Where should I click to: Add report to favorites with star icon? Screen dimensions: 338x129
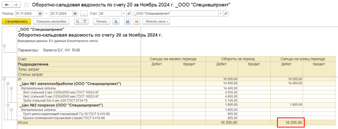pyautogui.click(x=26, y=5)
